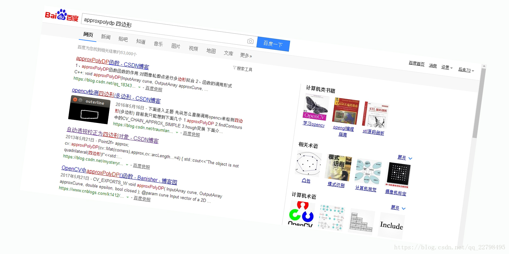Click the graph nodes diagram thumbnail

331,217
